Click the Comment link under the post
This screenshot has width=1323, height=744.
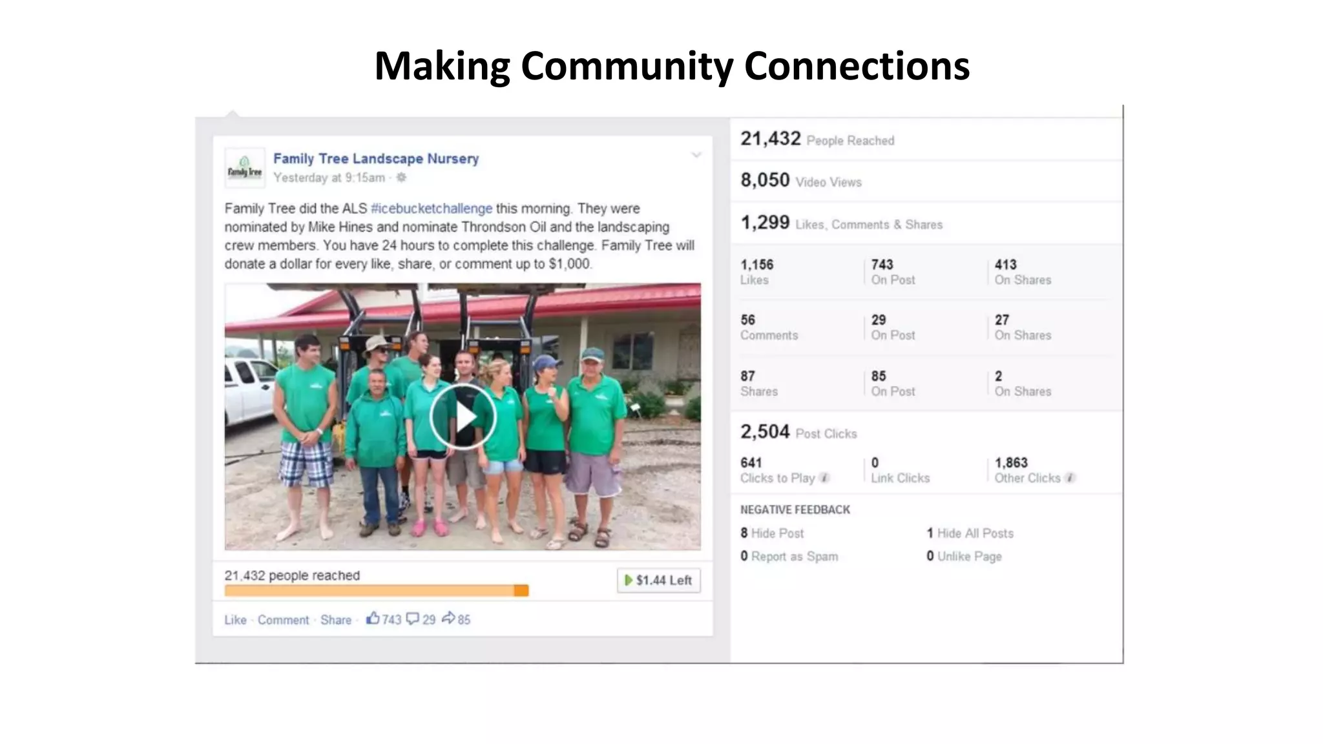point(284,620)
